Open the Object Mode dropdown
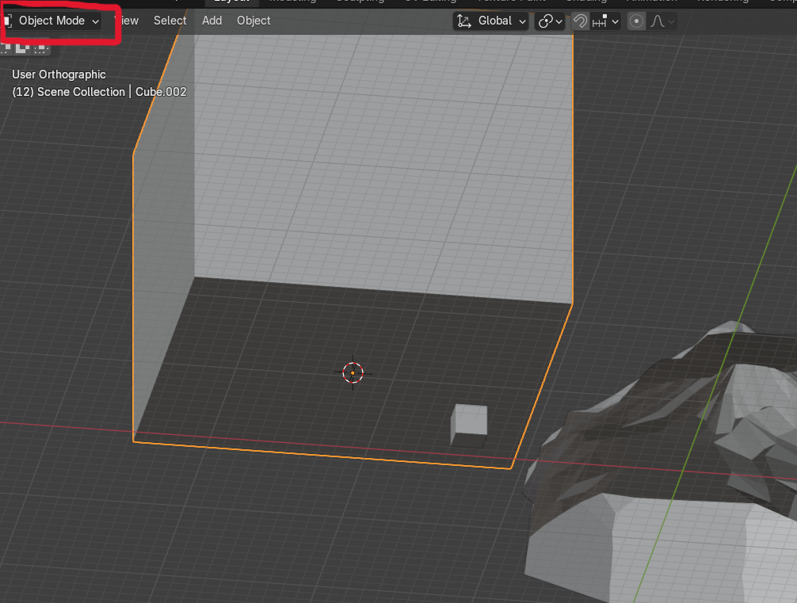Screen dimensions: 797x603 [52, 21]
